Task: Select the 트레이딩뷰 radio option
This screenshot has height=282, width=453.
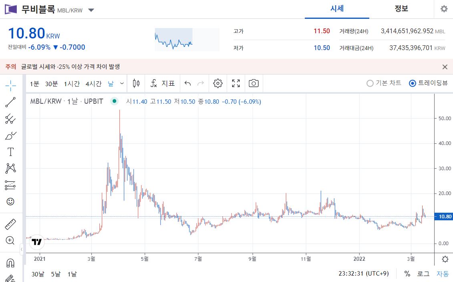Action: point(429,83)
